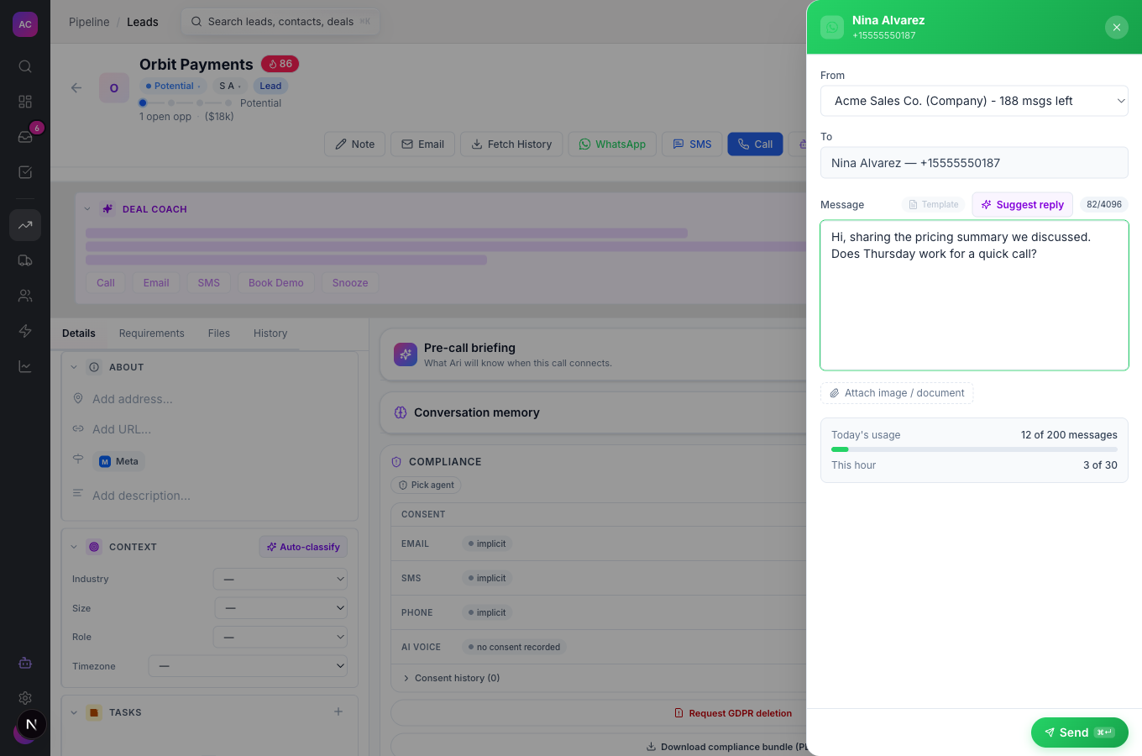Click the lead score 86 flame badge
Viewport: 1142px width, 756px height.
[280, 64]
